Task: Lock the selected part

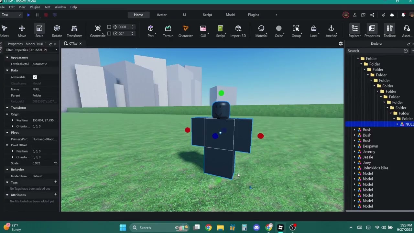Action: 314,31
